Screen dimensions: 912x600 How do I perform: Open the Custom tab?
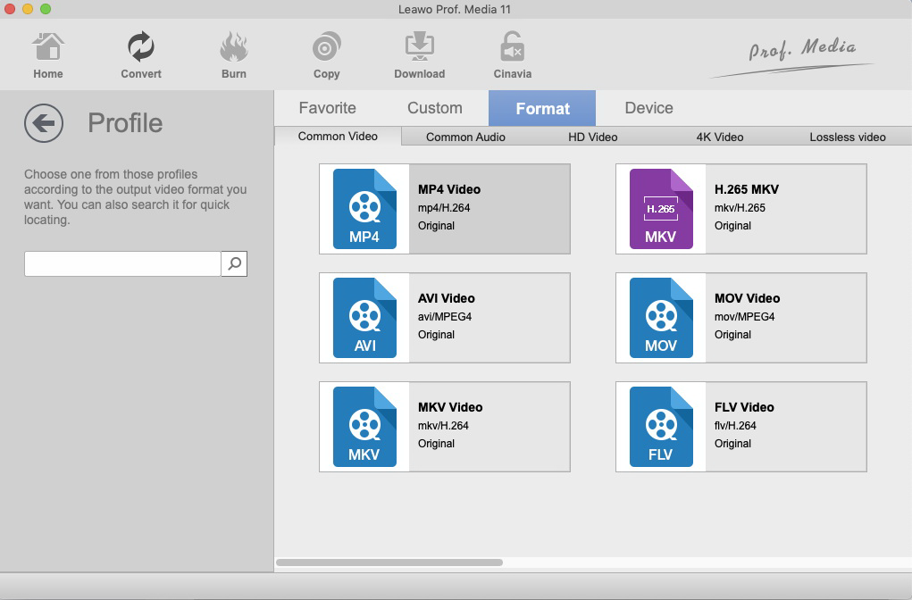click(435, 108)
